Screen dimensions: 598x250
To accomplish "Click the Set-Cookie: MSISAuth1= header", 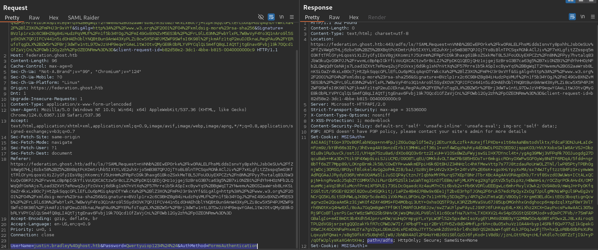I will [339, 246].
